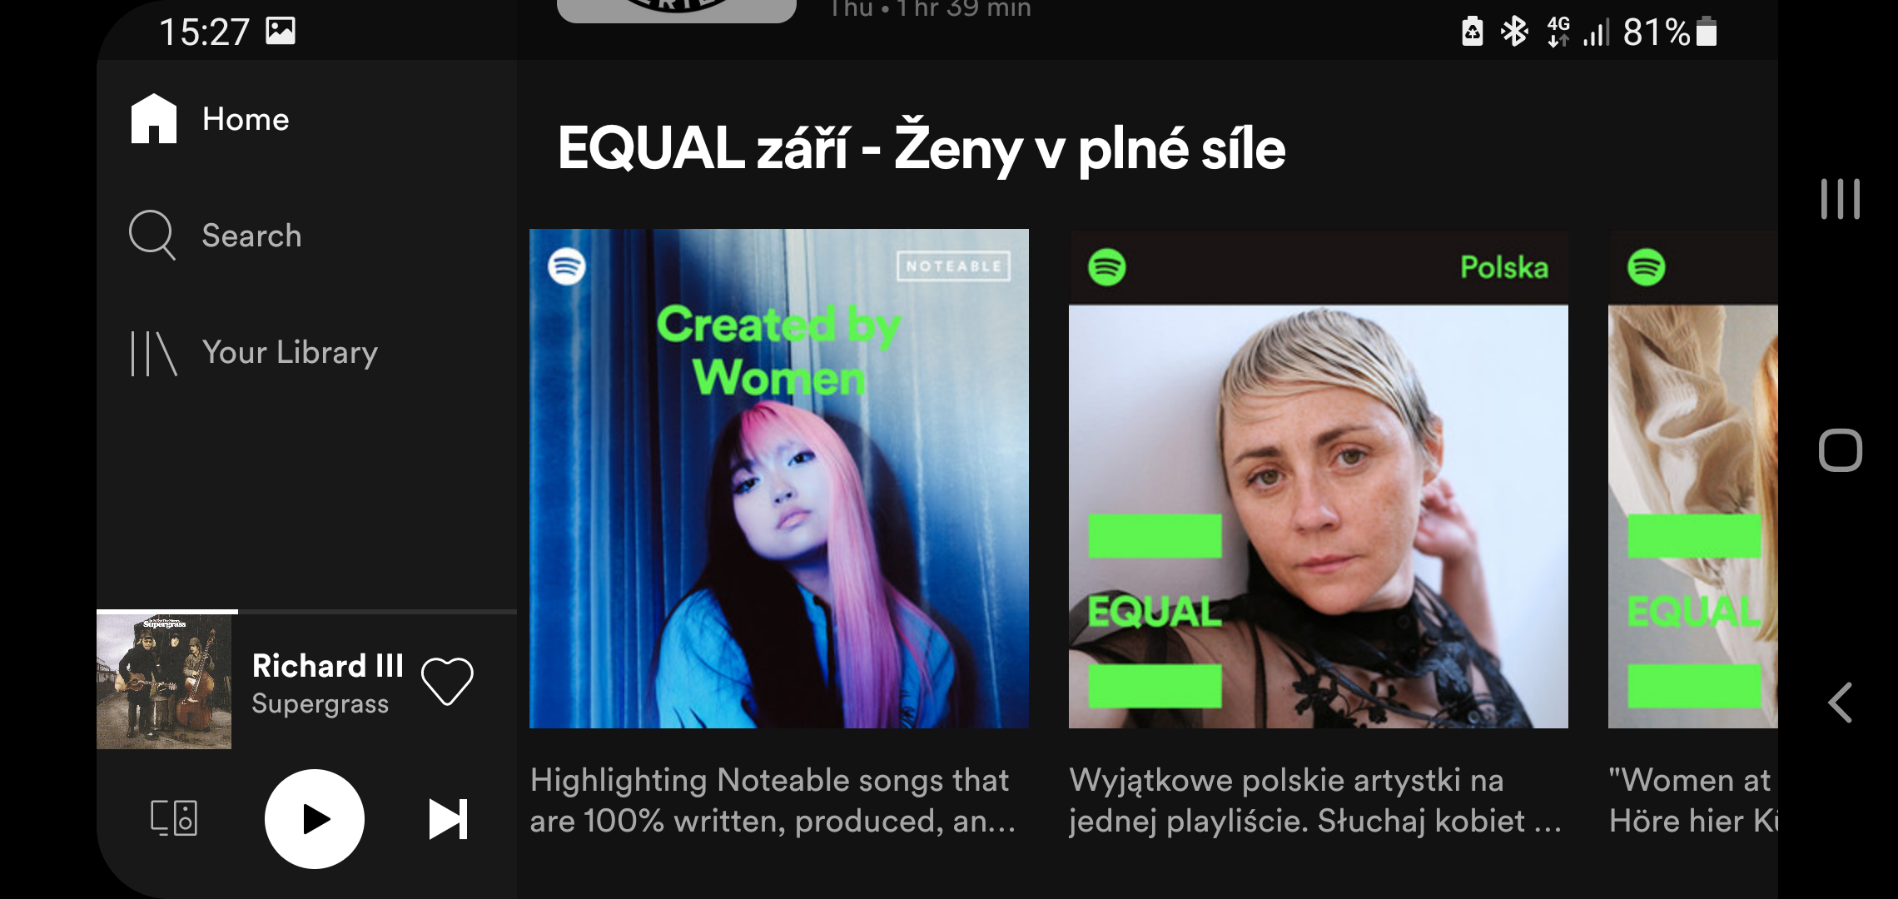Tap the Android back arrow button
This screenshot has height=899, width=1898.
1840,703
